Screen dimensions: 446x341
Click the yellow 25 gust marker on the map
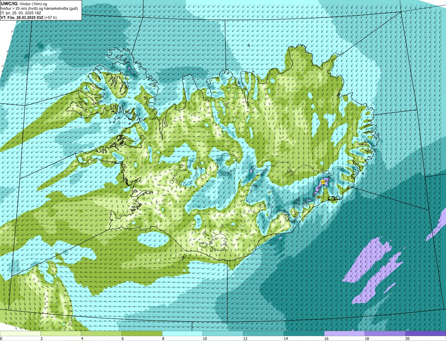pyautogui.click(x=323, y=182)
